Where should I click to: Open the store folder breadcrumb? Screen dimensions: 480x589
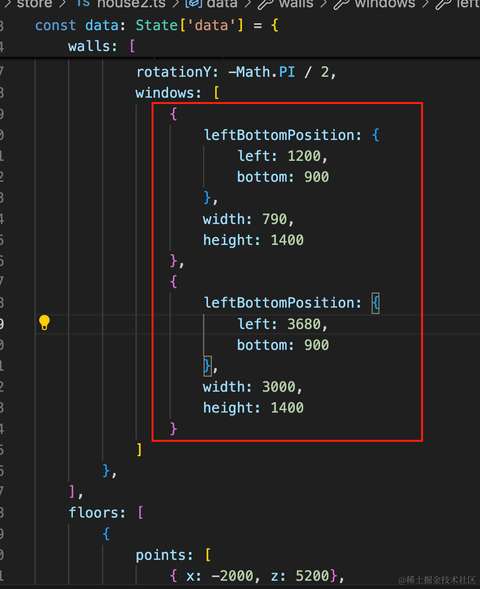tap(34, 4)
